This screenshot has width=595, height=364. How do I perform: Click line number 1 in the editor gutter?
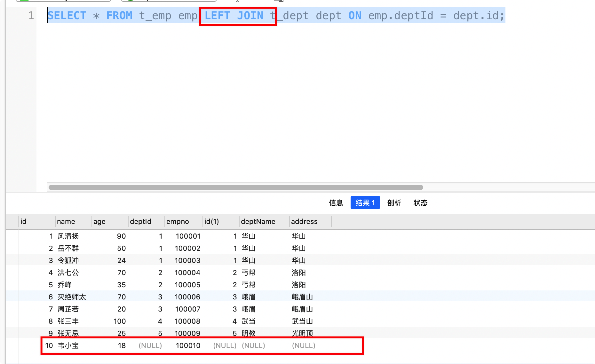click(x=31, y=15)
